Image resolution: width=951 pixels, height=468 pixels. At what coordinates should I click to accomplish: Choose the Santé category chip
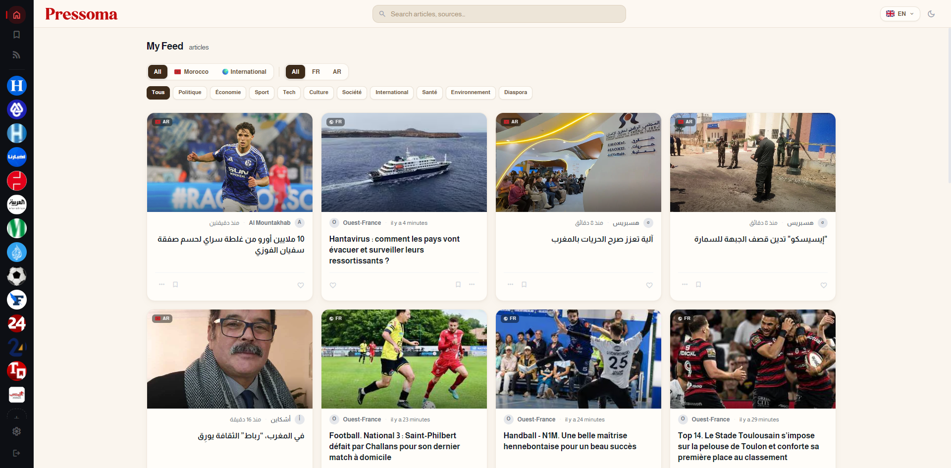click(x=429, y=93)
